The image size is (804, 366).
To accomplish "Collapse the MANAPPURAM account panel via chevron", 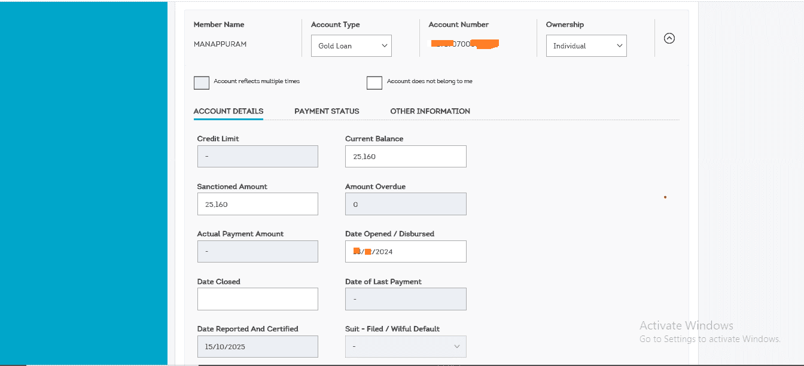I will [669, 38].
